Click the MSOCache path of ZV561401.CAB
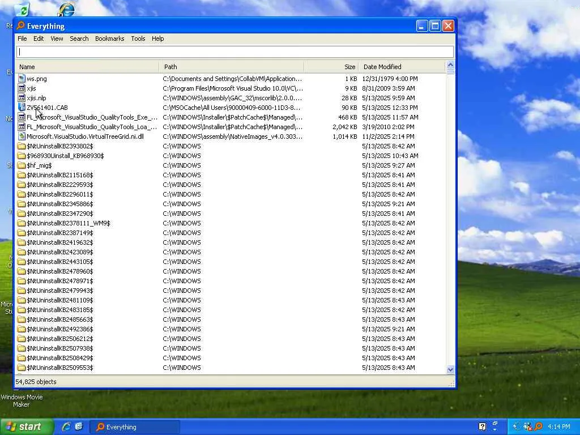This screenshot has height=435, width=580. tap(232, 108)
